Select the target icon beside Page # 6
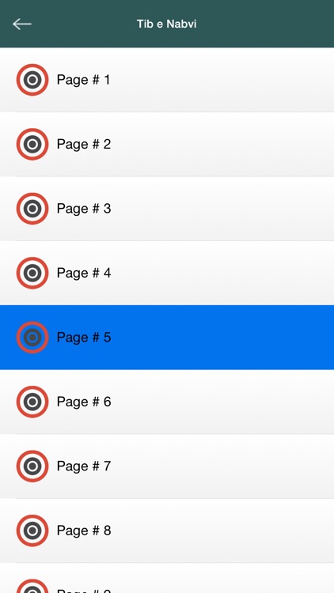 pos(32,402)
